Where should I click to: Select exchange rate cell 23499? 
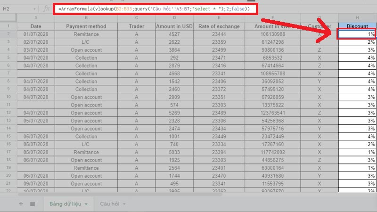pos(219,50)
